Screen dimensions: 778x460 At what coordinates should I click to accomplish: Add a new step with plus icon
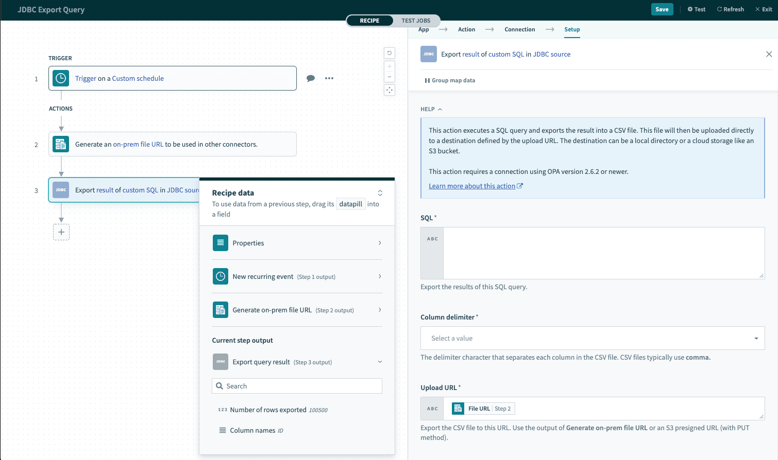pos(61,232)
